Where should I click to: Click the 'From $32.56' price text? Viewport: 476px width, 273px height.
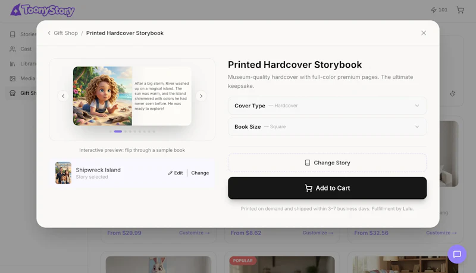coord(371,233)
